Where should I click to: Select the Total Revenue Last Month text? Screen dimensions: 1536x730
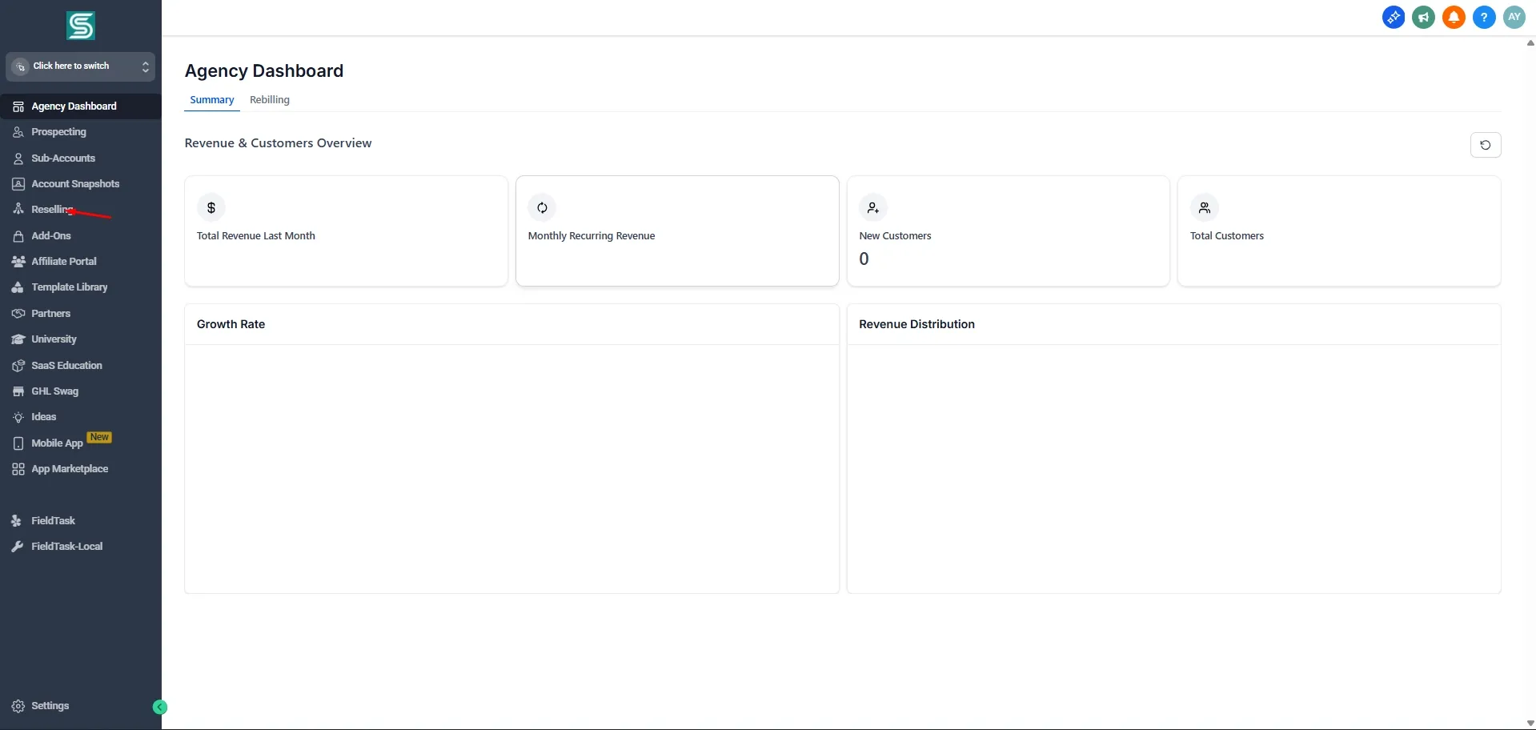[256, 236]
